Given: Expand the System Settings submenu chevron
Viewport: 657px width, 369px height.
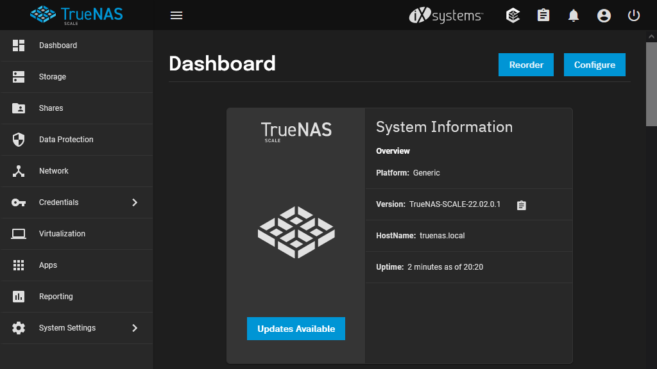Looking at the screenshot, I should [135, 328].
